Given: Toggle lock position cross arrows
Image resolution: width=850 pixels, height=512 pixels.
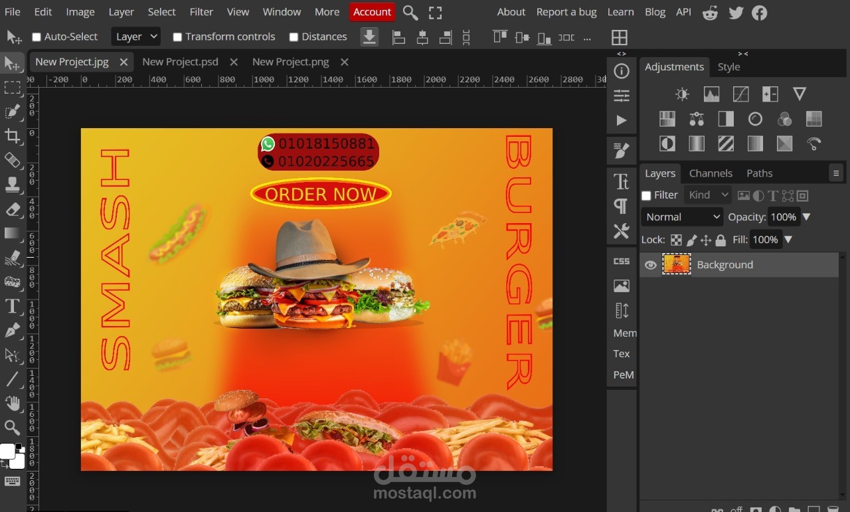Looking at the screenshot, I should tap(706, 240).
